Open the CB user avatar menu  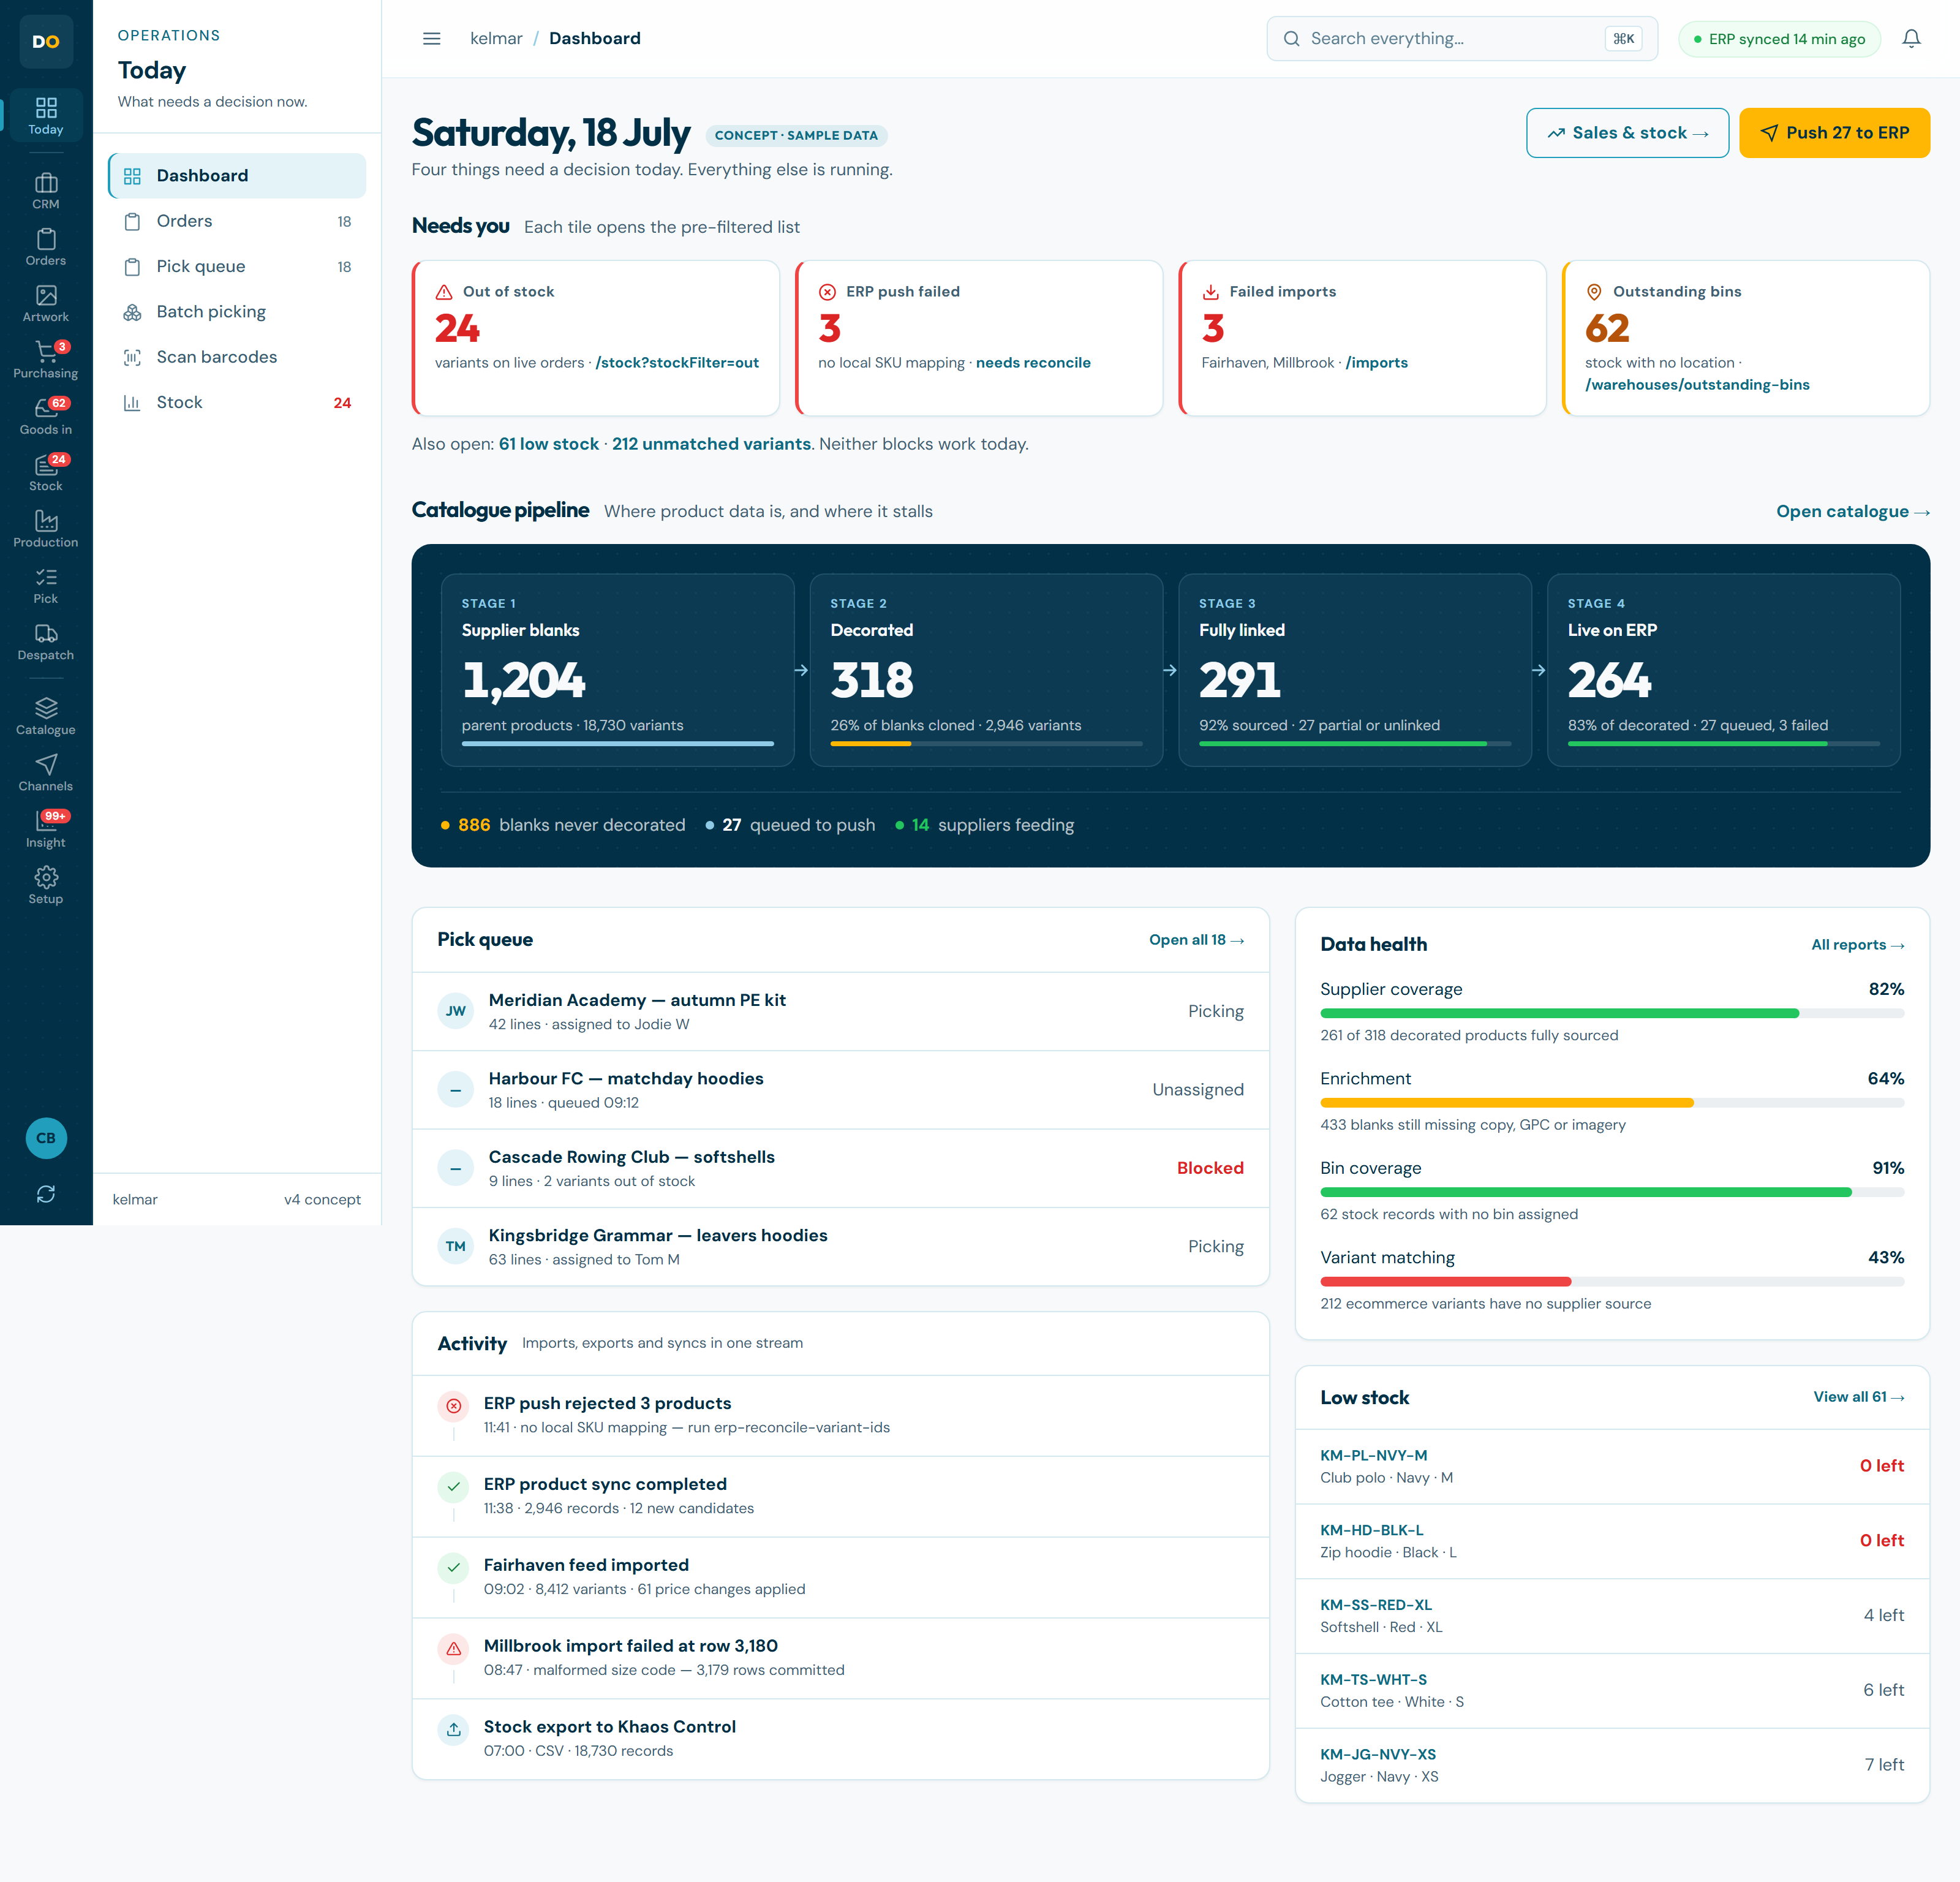[46, 1138]
